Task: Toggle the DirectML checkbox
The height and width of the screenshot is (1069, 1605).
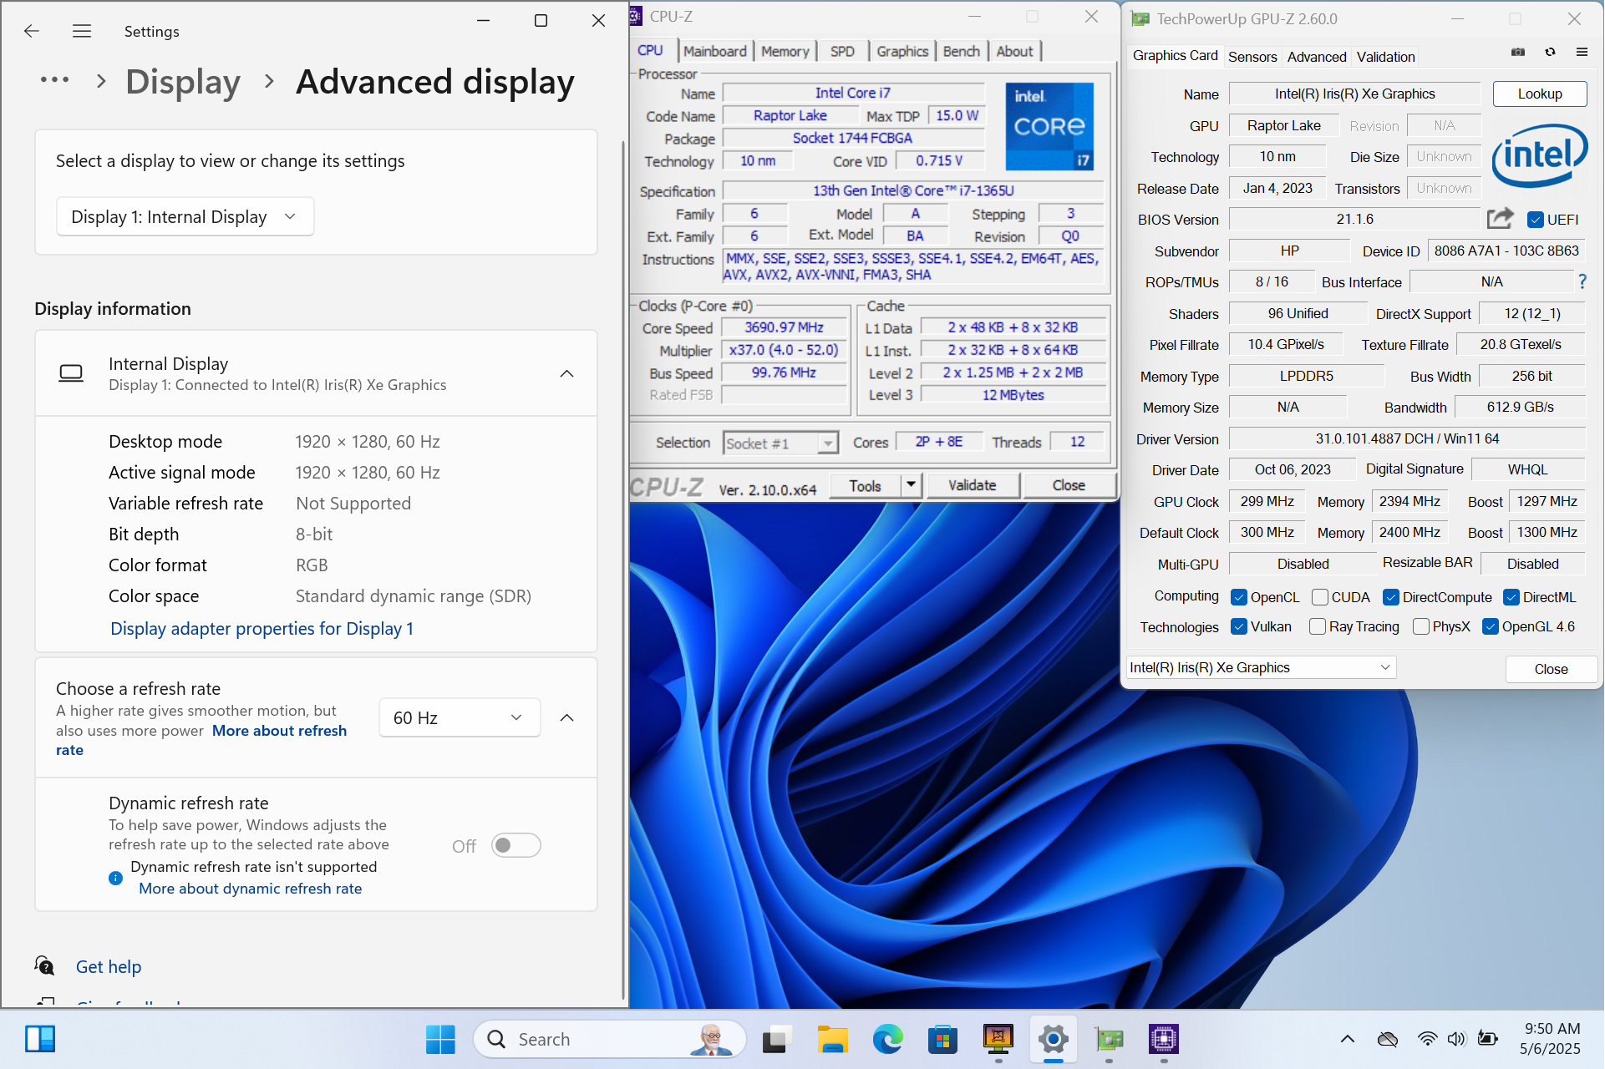Action: tap(1511, 597)
